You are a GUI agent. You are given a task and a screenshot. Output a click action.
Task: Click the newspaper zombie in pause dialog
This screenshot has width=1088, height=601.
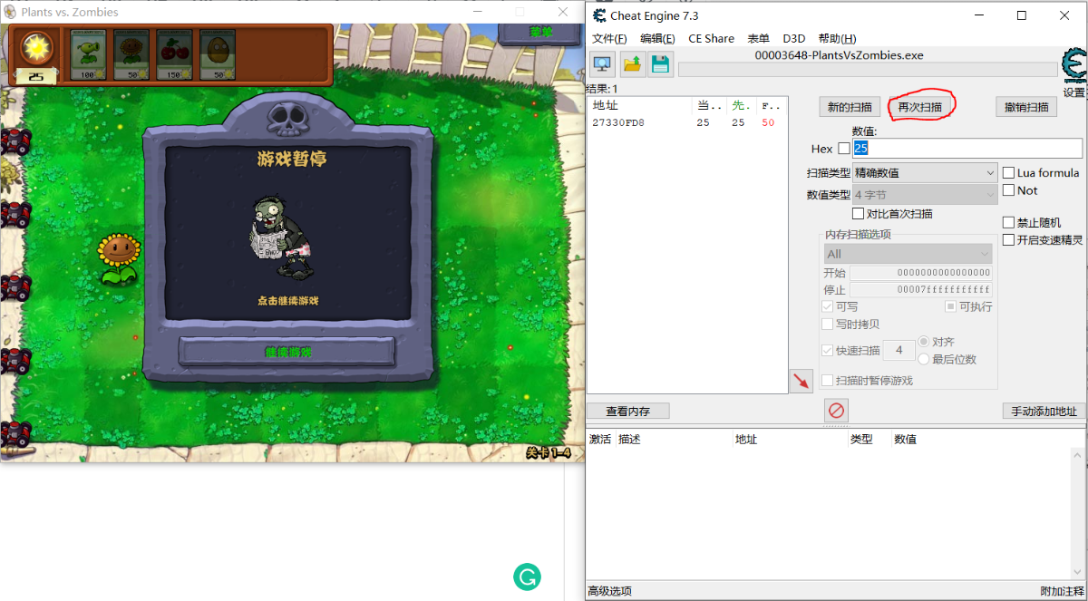[x=282, y=237]
